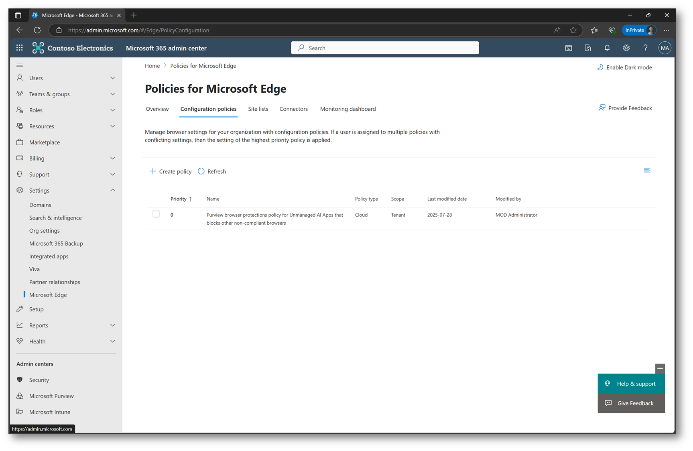Click Enable Dark mode
The height and width of the screenshot is (451, 693).
[x=624, y=67]
